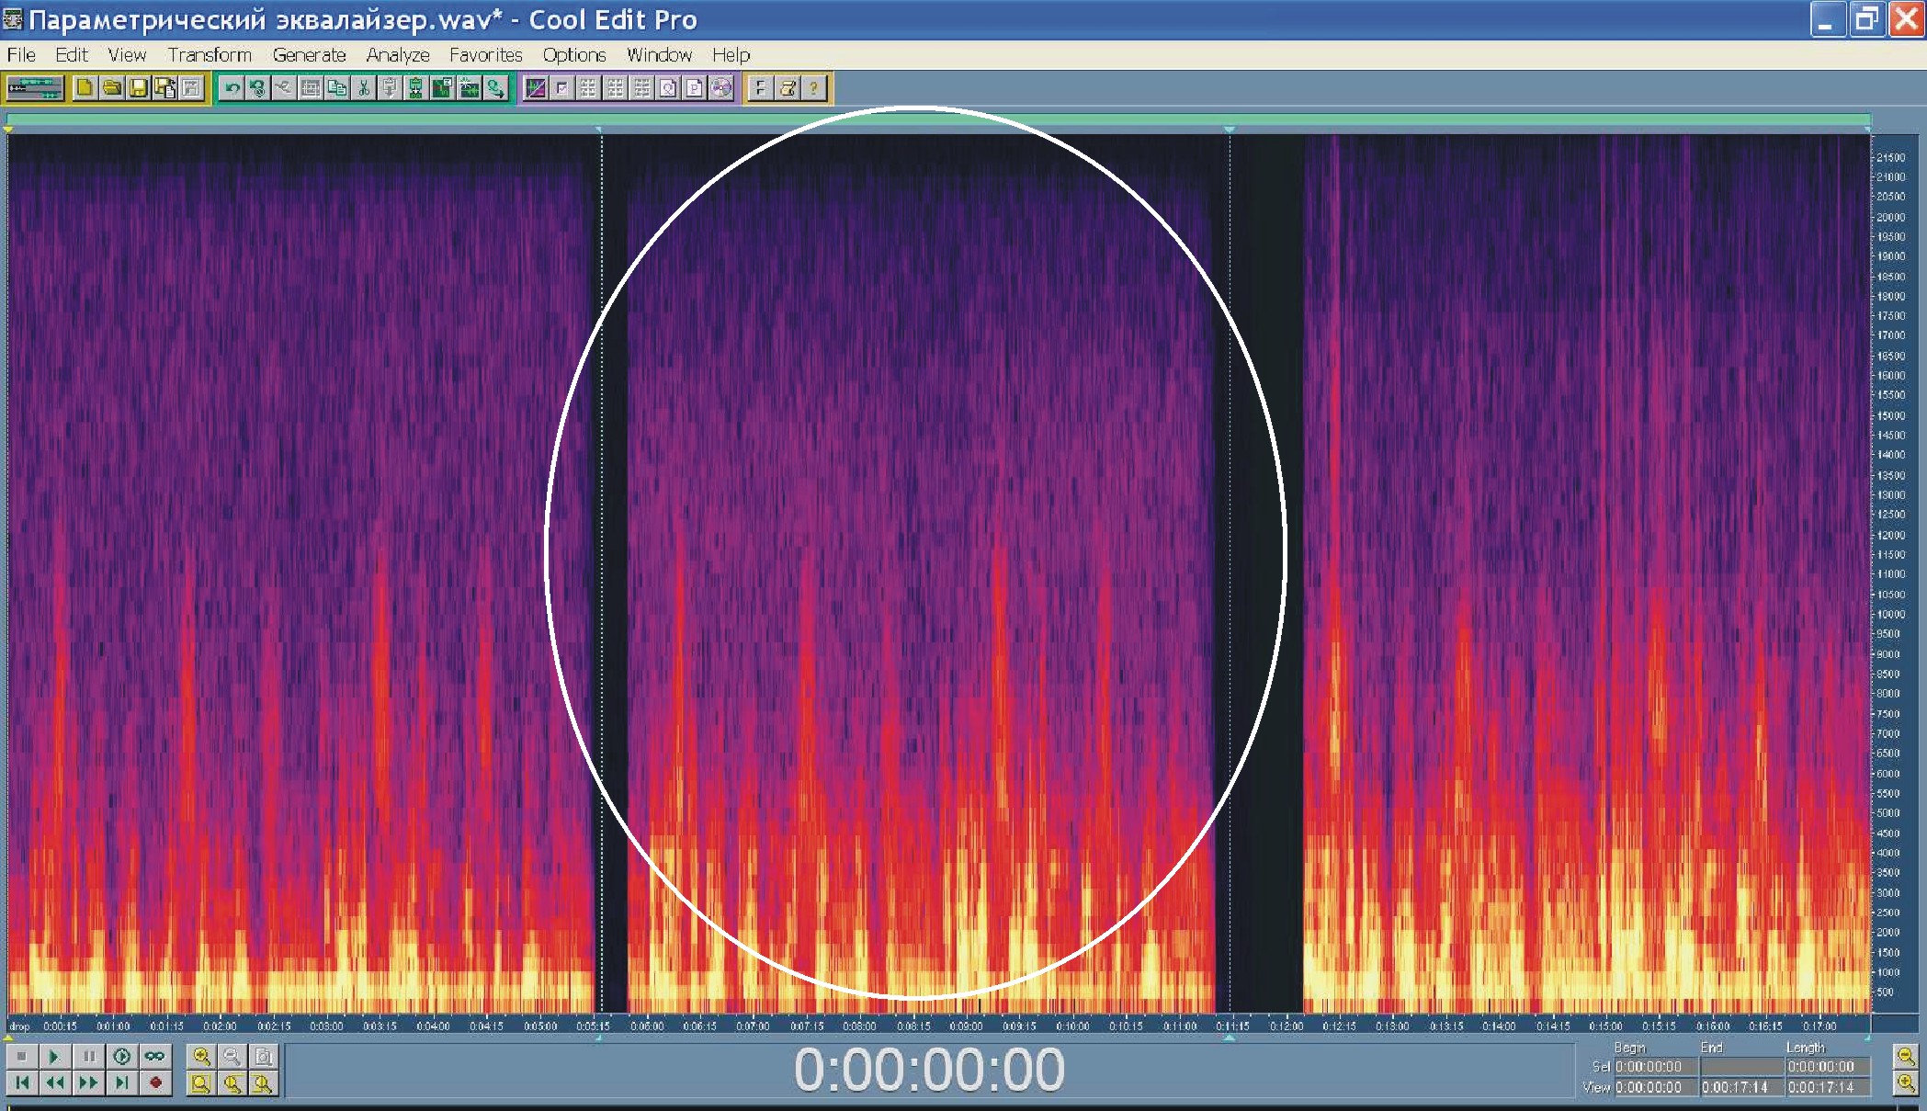Click the vertical zoom in magnifier icon
The width and height of the screenshot is (1927, 1111).
point(1906,1083)
